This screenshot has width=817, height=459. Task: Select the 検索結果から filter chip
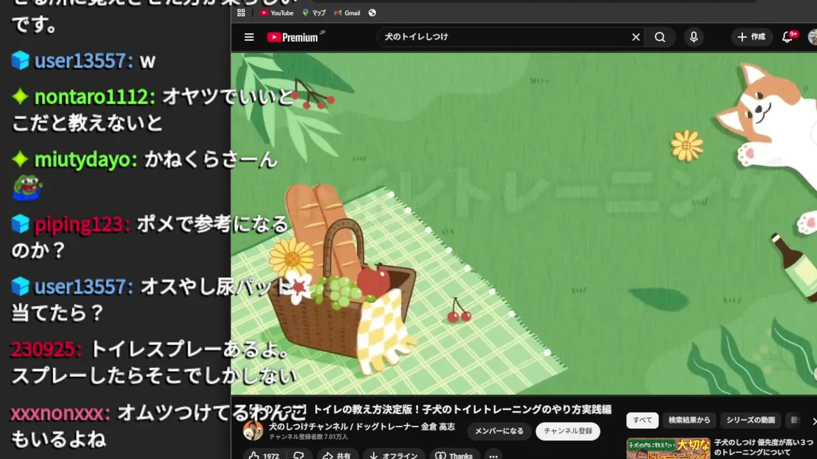pyautogui.click(x=689, y=420)
